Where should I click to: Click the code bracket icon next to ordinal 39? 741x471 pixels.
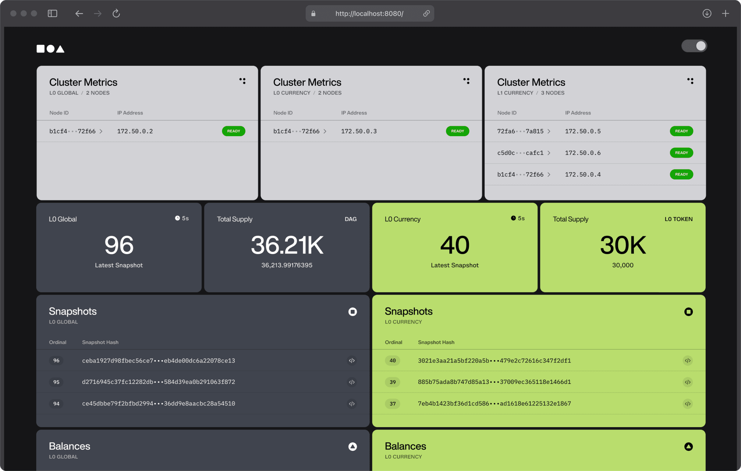pos(688,382)
